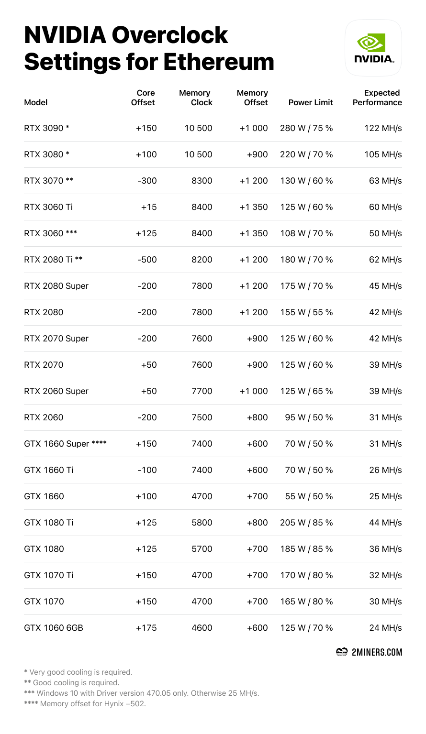
Task: Click the 122 MH/s performance value
Action: (383, 128)
